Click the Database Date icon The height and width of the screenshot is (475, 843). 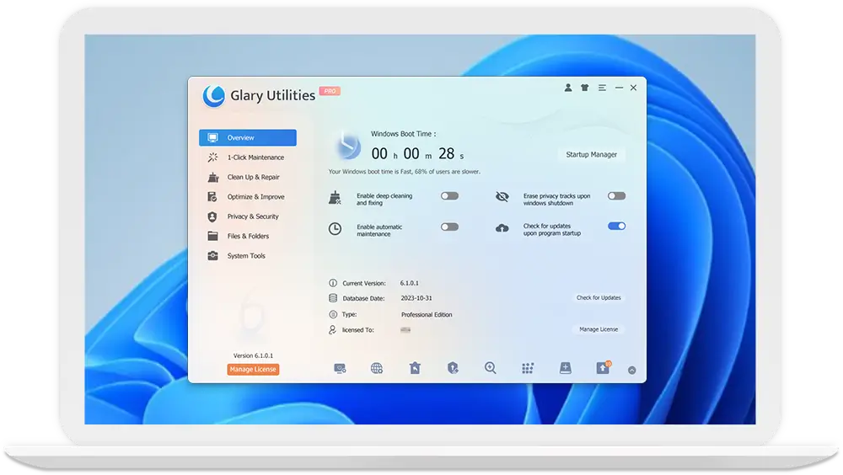(x=333, y=298)
